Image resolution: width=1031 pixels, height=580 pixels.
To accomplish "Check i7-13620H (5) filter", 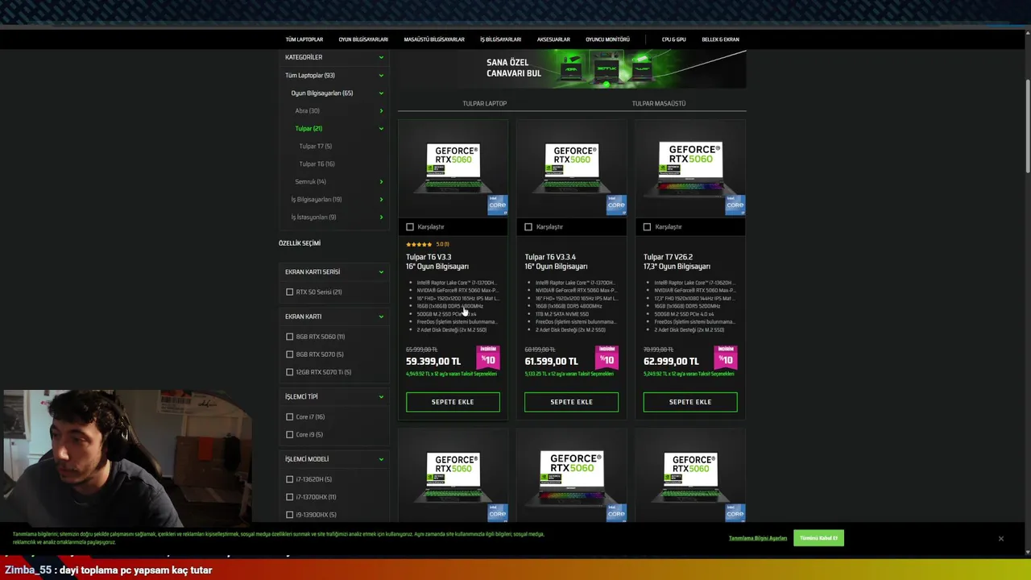I will pyautogui.click(x=290, y=479).
